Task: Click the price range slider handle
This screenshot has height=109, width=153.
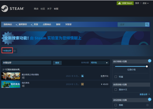Action: pos(147,66)
